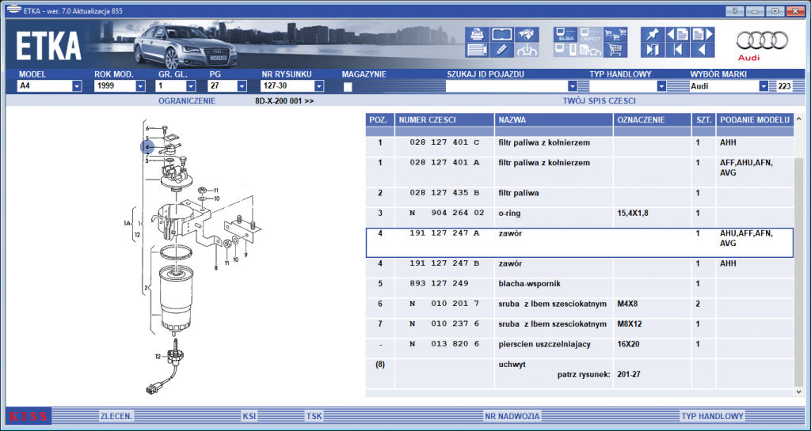The width and height of the screenshot is (811, 431).
Task: Select the sruba row with M8X12
Action: point(579,328)
